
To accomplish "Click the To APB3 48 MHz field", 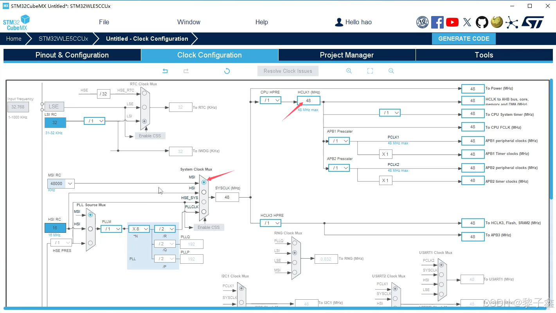I will (473, 236).
